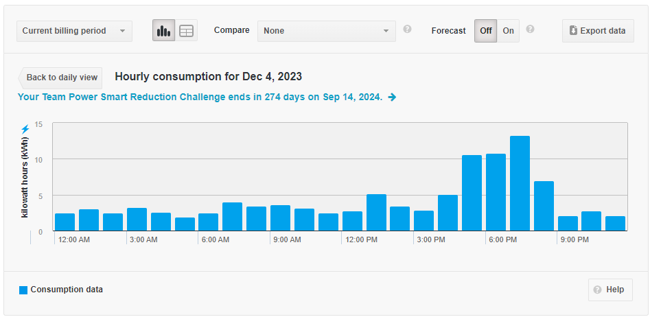Switch to bar chart view
The width and height of the screenshot is (650, 317).
click(163, 31)
